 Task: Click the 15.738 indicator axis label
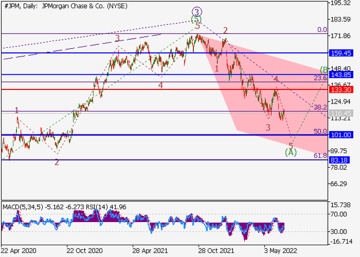point(340,205)
